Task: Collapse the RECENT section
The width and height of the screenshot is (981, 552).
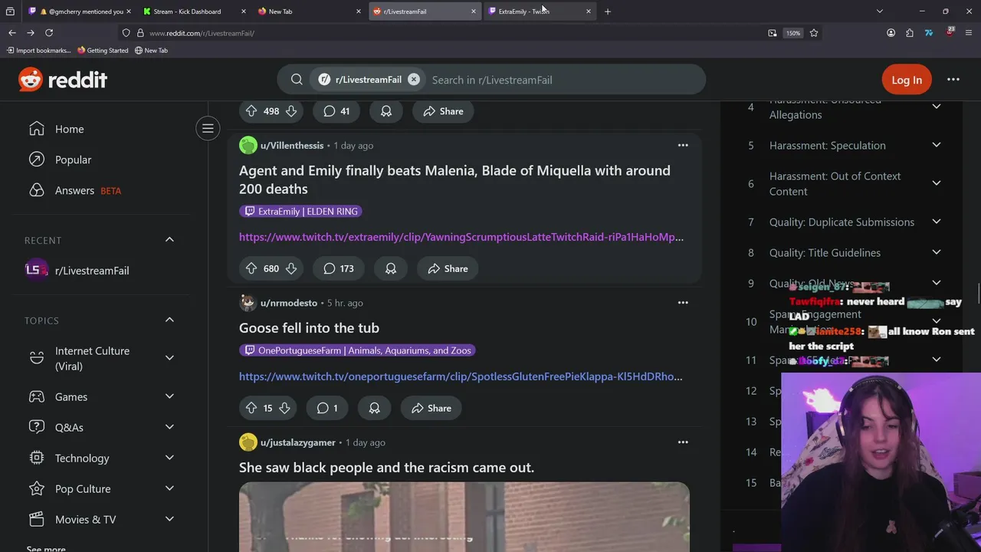Action: (x=169, y=240)
